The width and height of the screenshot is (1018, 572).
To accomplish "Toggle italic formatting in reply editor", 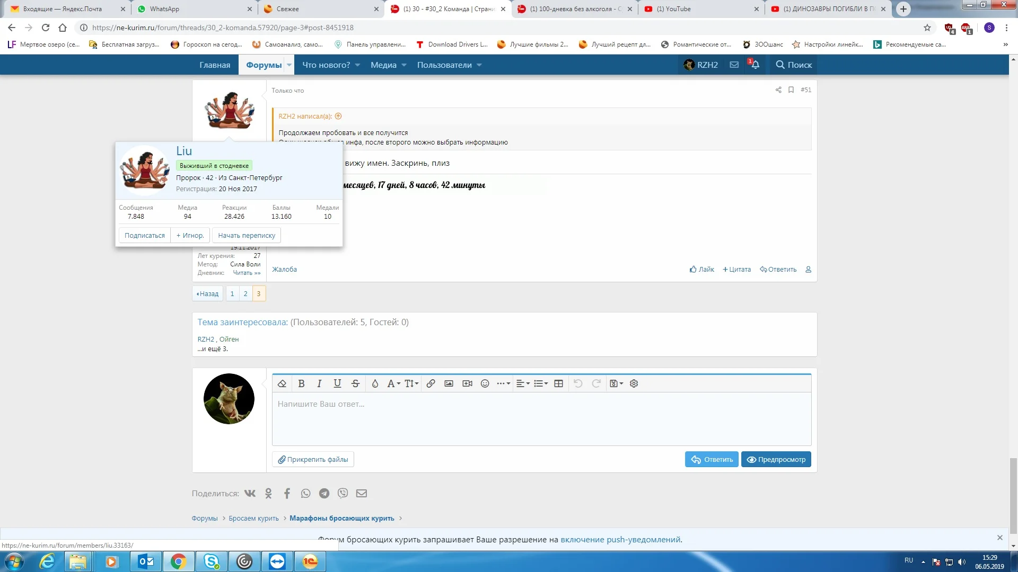I will [319, 383].
